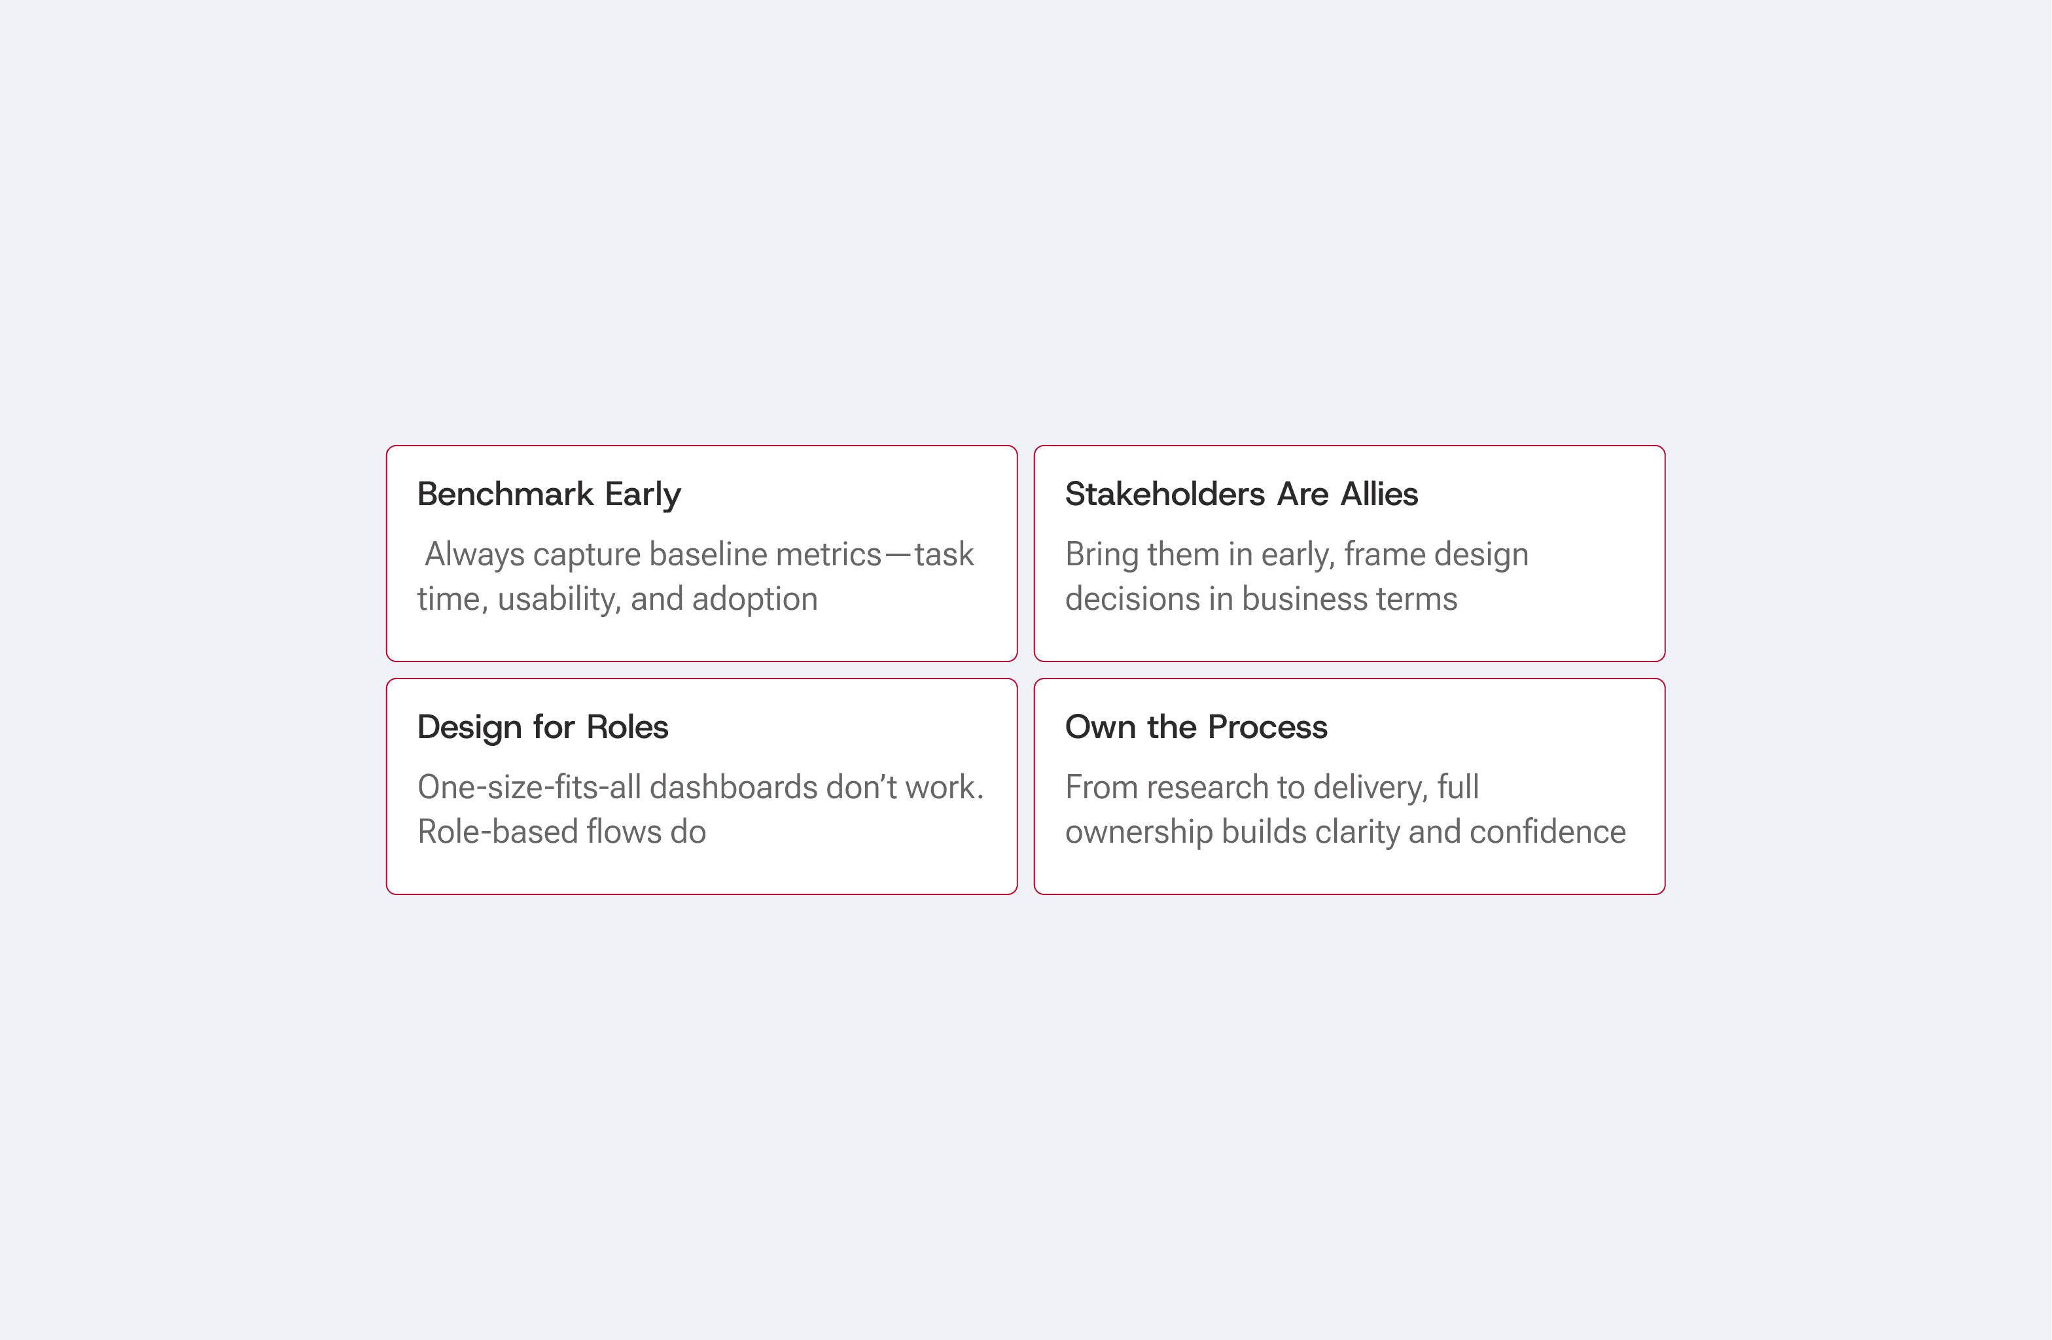Select the Own the Process card
Viewport: 2052px width, 1340px height.
click(1349, 786)
